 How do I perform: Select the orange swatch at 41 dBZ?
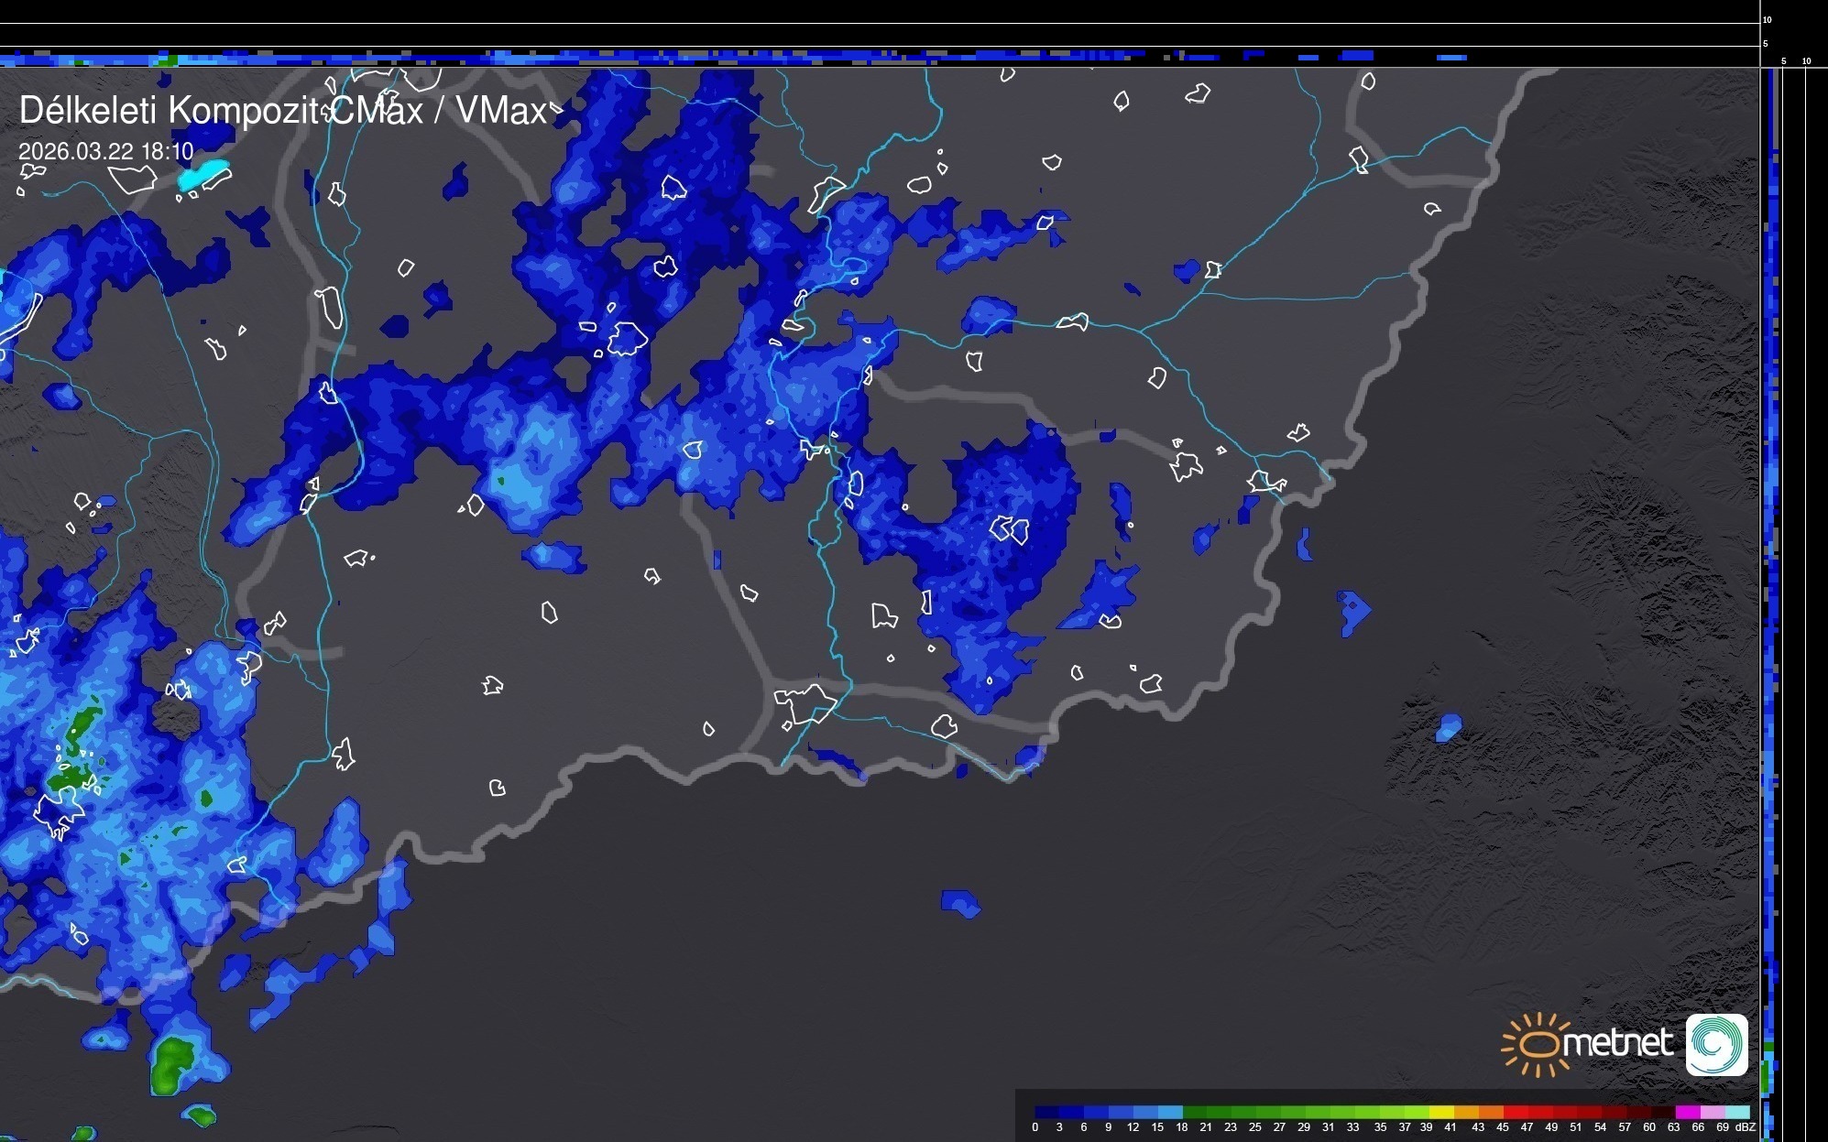[x=1466, y=1112]
